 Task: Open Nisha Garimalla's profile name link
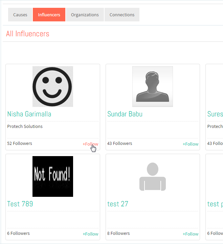pyautogui.click(x=29, y=114)
